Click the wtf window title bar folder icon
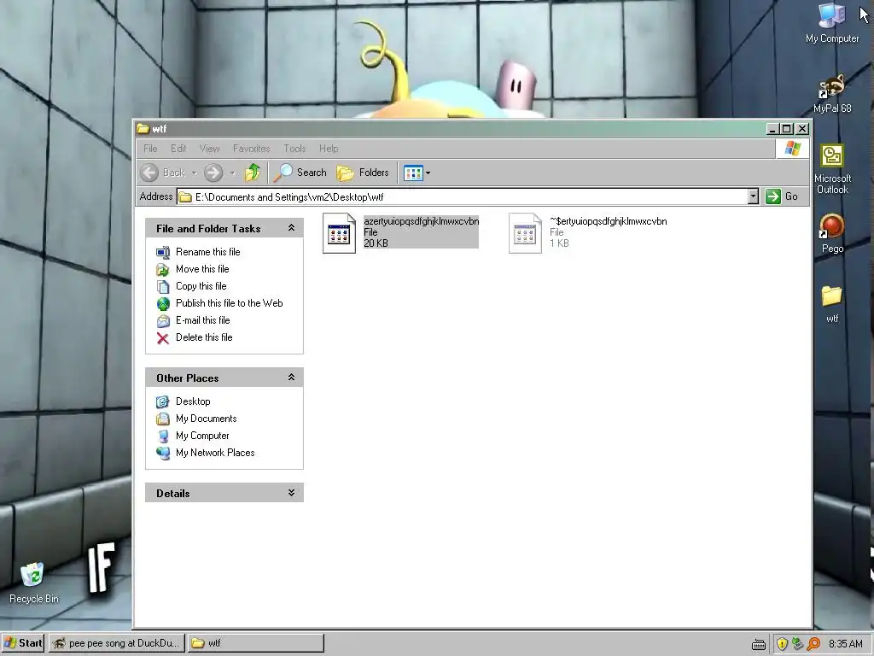The width and height of the screenshot is (874, 656). coord(143,129)
